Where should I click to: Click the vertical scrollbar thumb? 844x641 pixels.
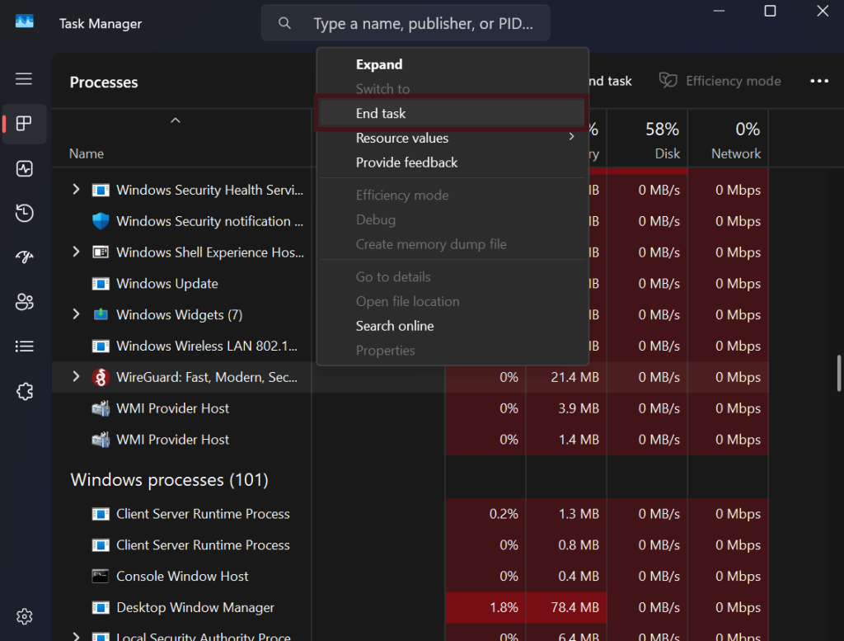(839, 371)
